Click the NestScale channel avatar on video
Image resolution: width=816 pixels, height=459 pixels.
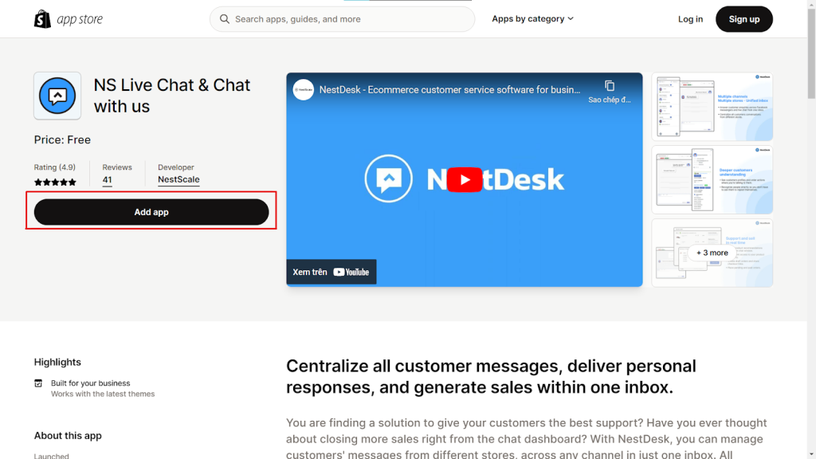click(x=304, y=89)
